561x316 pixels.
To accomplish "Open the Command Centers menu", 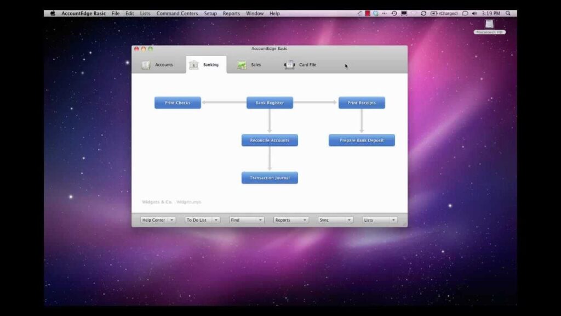I will point(177,13).
